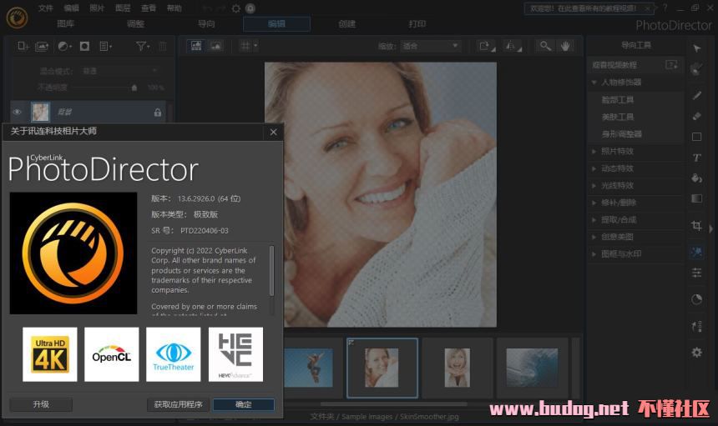Open 身形调整器 body shaper
718x426 pixels.
pyautogui.click(x=621, y=134)
